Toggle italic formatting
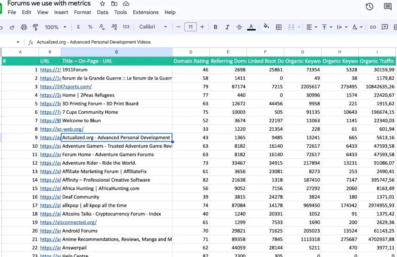The image size is (397, 257). pos(227,27)
